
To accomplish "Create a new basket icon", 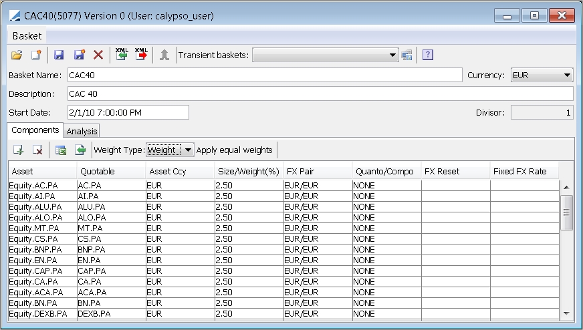I will coord(36,55).
